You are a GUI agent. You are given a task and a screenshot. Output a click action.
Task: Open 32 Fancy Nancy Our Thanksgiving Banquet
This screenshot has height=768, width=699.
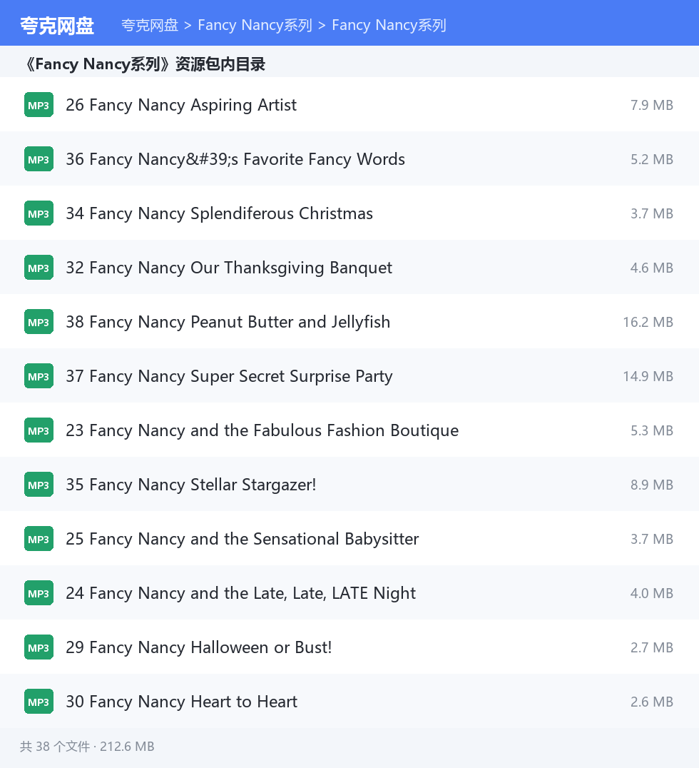coord(229,268)
